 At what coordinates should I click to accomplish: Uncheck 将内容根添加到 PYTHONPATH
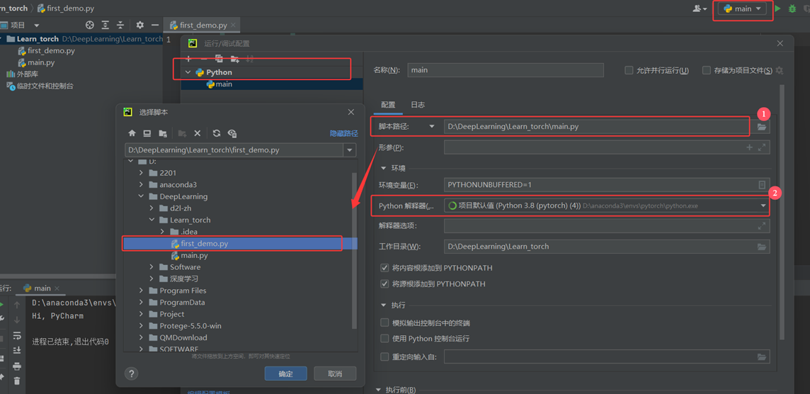tap(384, 268)
